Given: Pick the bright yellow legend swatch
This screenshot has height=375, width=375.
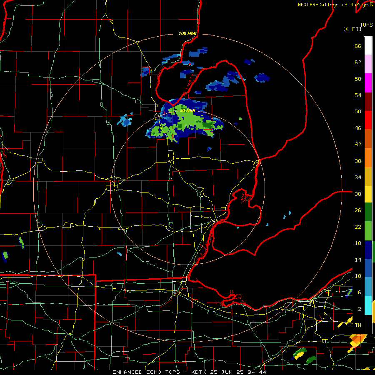Looking at the screenshot, I should pyautogui.click(x=368, y=194).
